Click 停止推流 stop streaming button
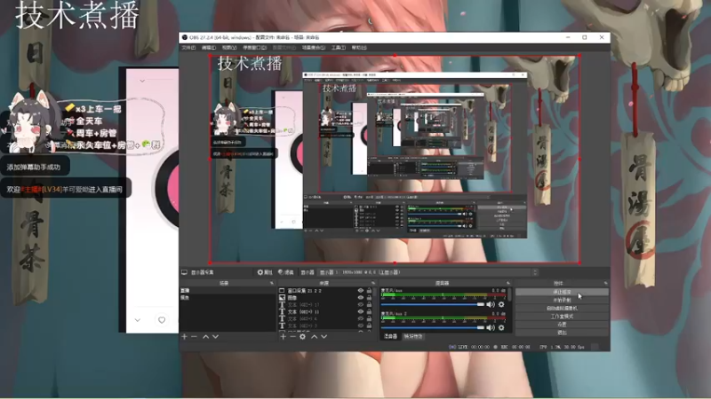The height and width of the screenshot is (399, 711). click(x=563, y=293)
